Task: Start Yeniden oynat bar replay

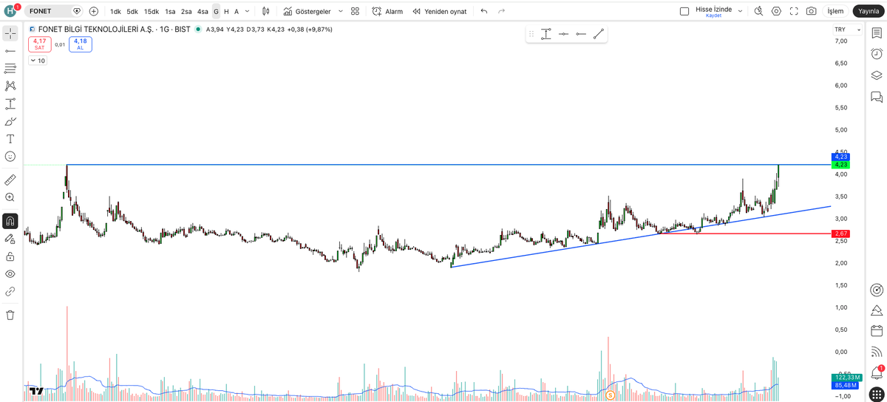Action: coord(439,11)
